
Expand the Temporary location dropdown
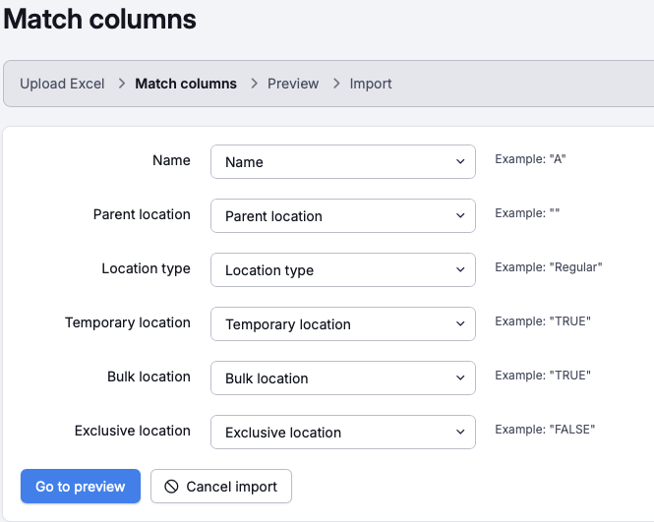(342, 324)
